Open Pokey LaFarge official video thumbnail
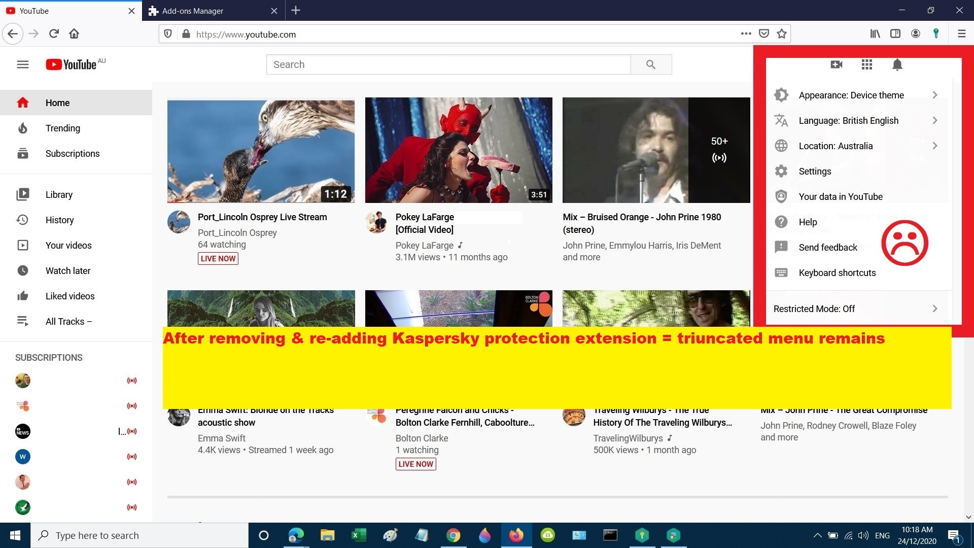The height and width of the screenshot is (548, 974). 459,150
